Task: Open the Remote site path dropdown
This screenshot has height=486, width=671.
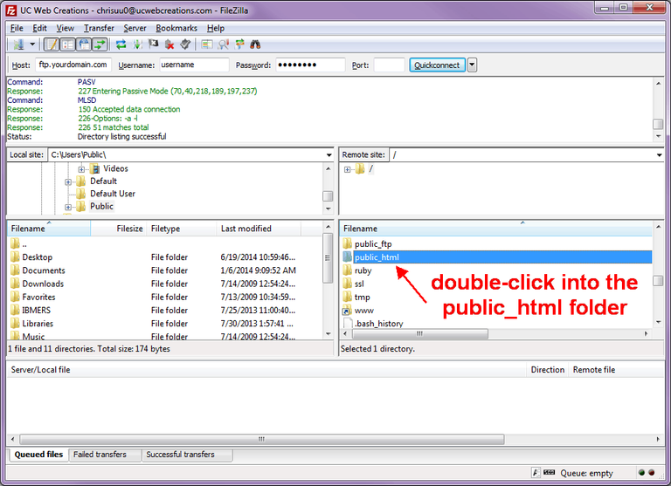Action: coord(659,154)
